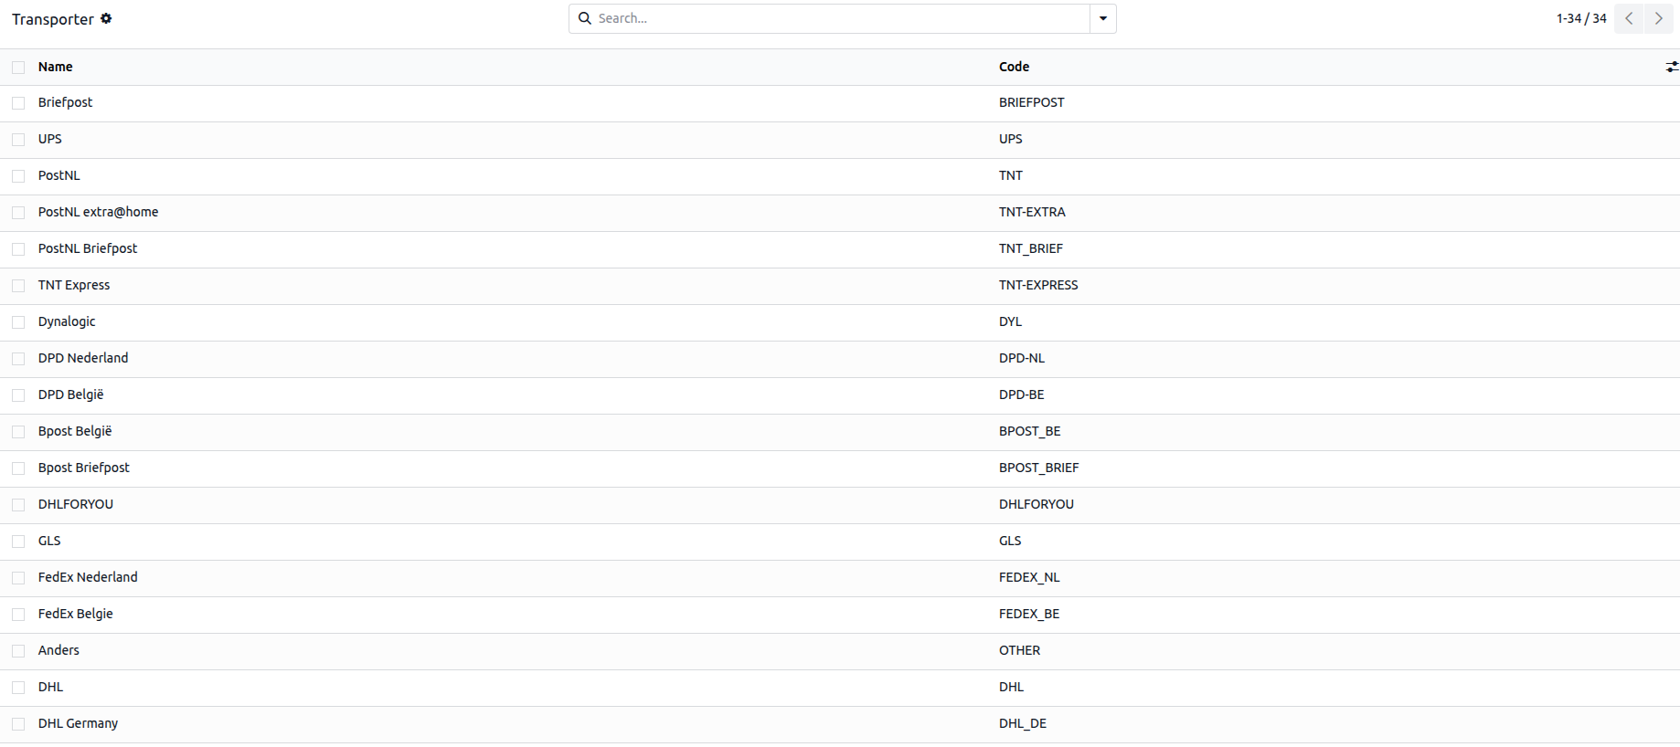Open the Dynalogic name cell
Image resolution: width=1680 pixels, height=747 pixels.
pyautogui.click(x=67, y=321)
